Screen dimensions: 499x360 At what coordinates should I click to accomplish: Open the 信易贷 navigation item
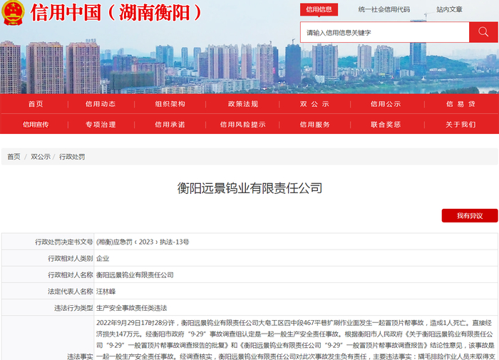[x=461, y=104]
